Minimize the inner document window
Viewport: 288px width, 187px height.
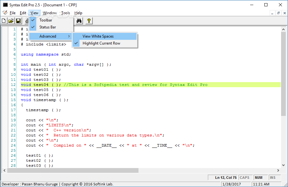(x=272, y=13)
